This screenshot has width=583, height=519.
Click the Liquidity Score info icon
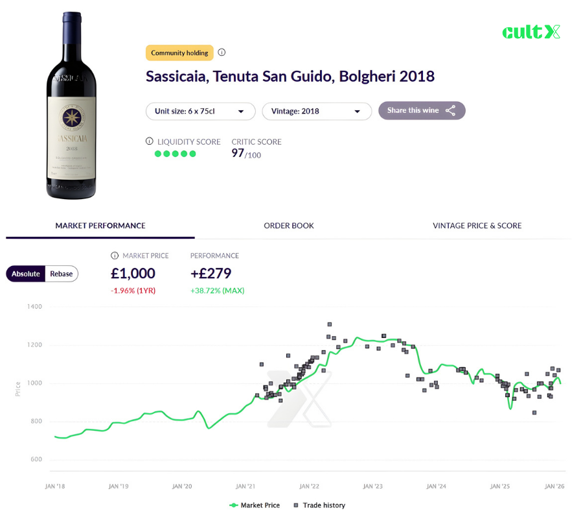tap(150, 141)
